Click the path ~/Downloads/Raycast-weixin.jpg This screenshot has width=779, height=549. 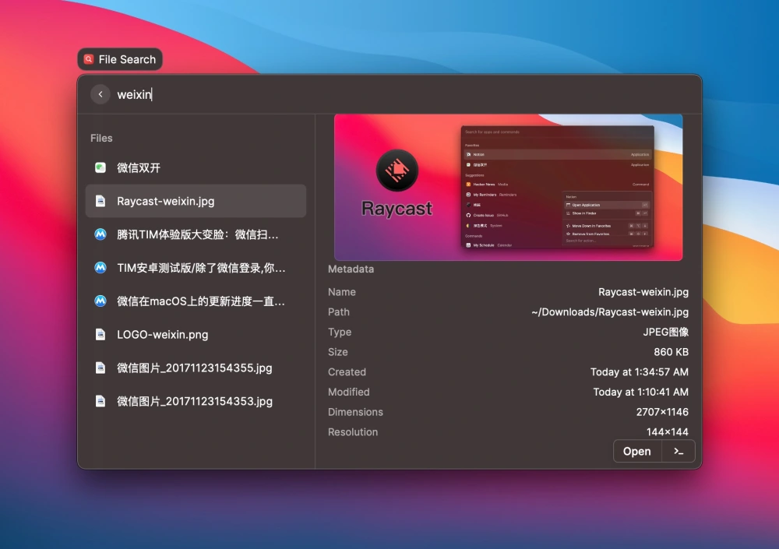pos(610,312)
